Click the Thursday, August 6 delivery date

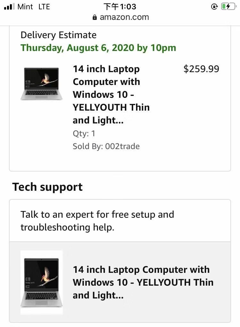(98, 48)
